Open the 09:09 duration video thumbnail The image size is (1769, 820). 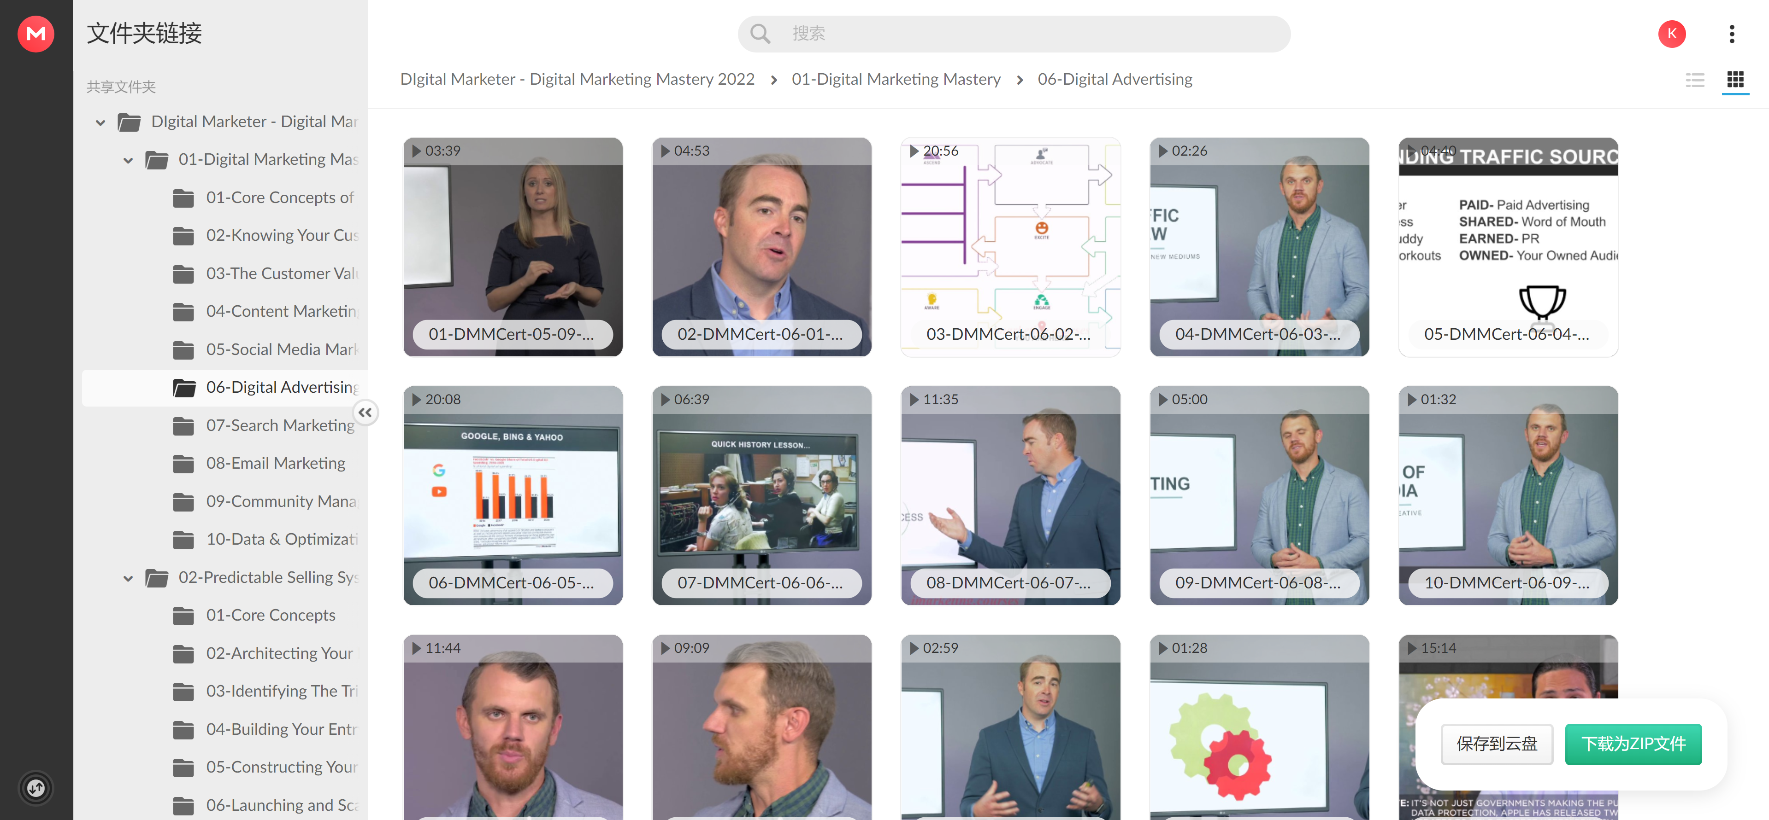click(x=761, y=727)
